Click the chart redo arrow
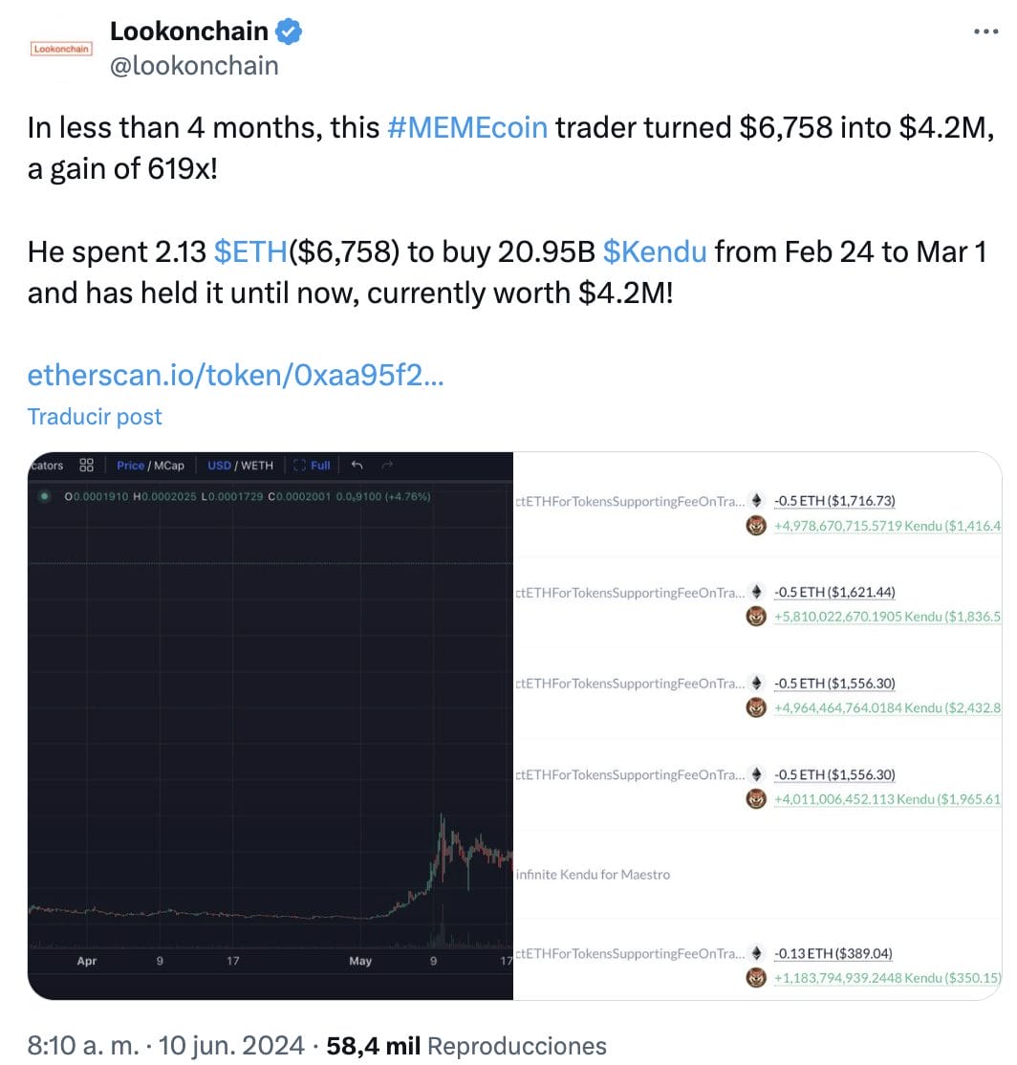This screenshot has width=1017, height=1065. click(x=387, y=465)
